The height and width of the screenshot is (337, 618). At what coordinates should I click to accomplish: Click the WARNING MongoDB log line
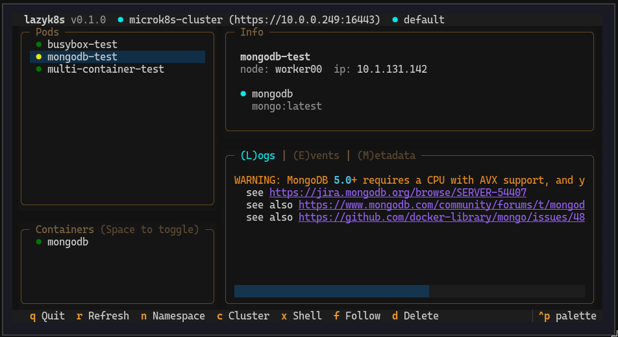click(410, 180)
